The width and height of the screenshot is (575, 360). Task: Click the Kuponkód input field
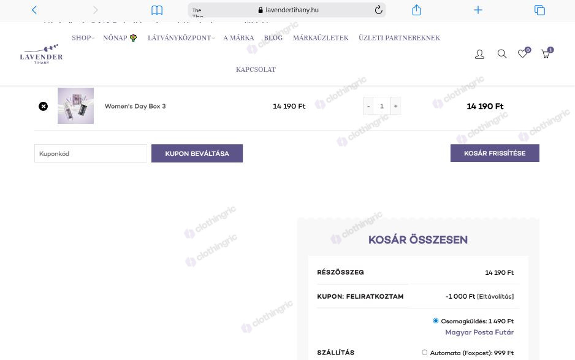tap(91, 153)
